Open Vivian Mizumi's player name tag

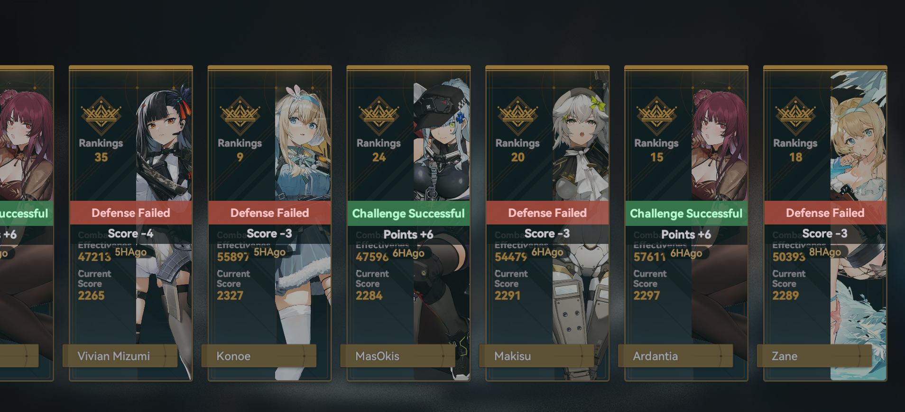click(120, 356)
